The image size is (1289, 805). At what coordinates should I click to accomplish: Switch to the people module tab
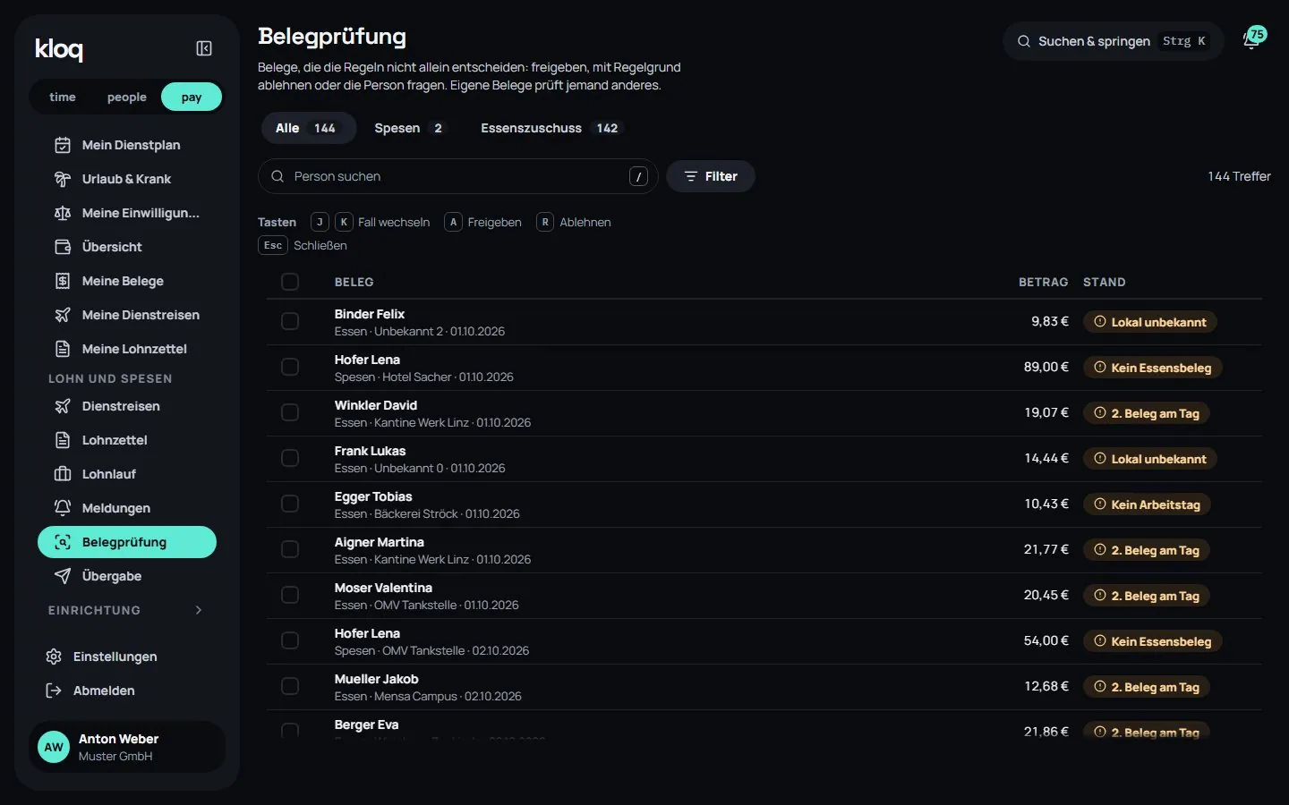click(126, 97)
